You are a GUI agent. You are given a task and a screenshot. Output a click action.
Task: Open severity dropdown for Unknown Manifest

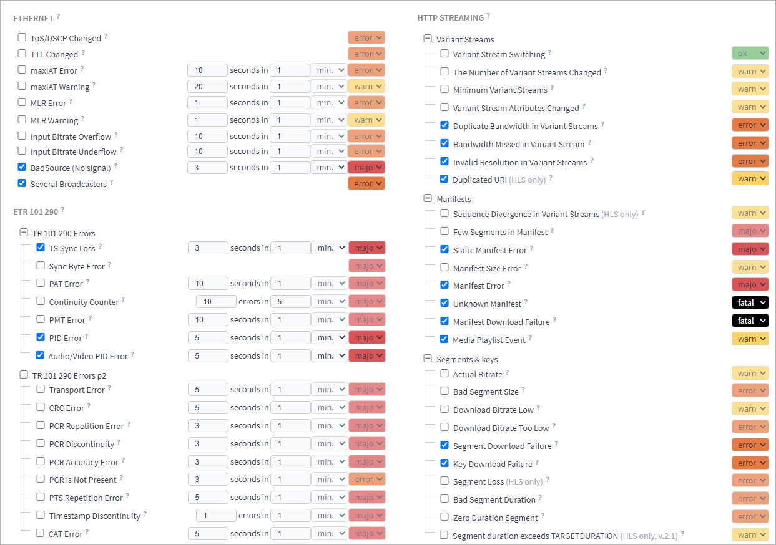pyautogui.click(x=750, y=302)
